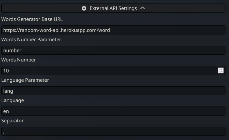
Task: Click the Language field containing 'en'
Action: (x=113, y=111)
